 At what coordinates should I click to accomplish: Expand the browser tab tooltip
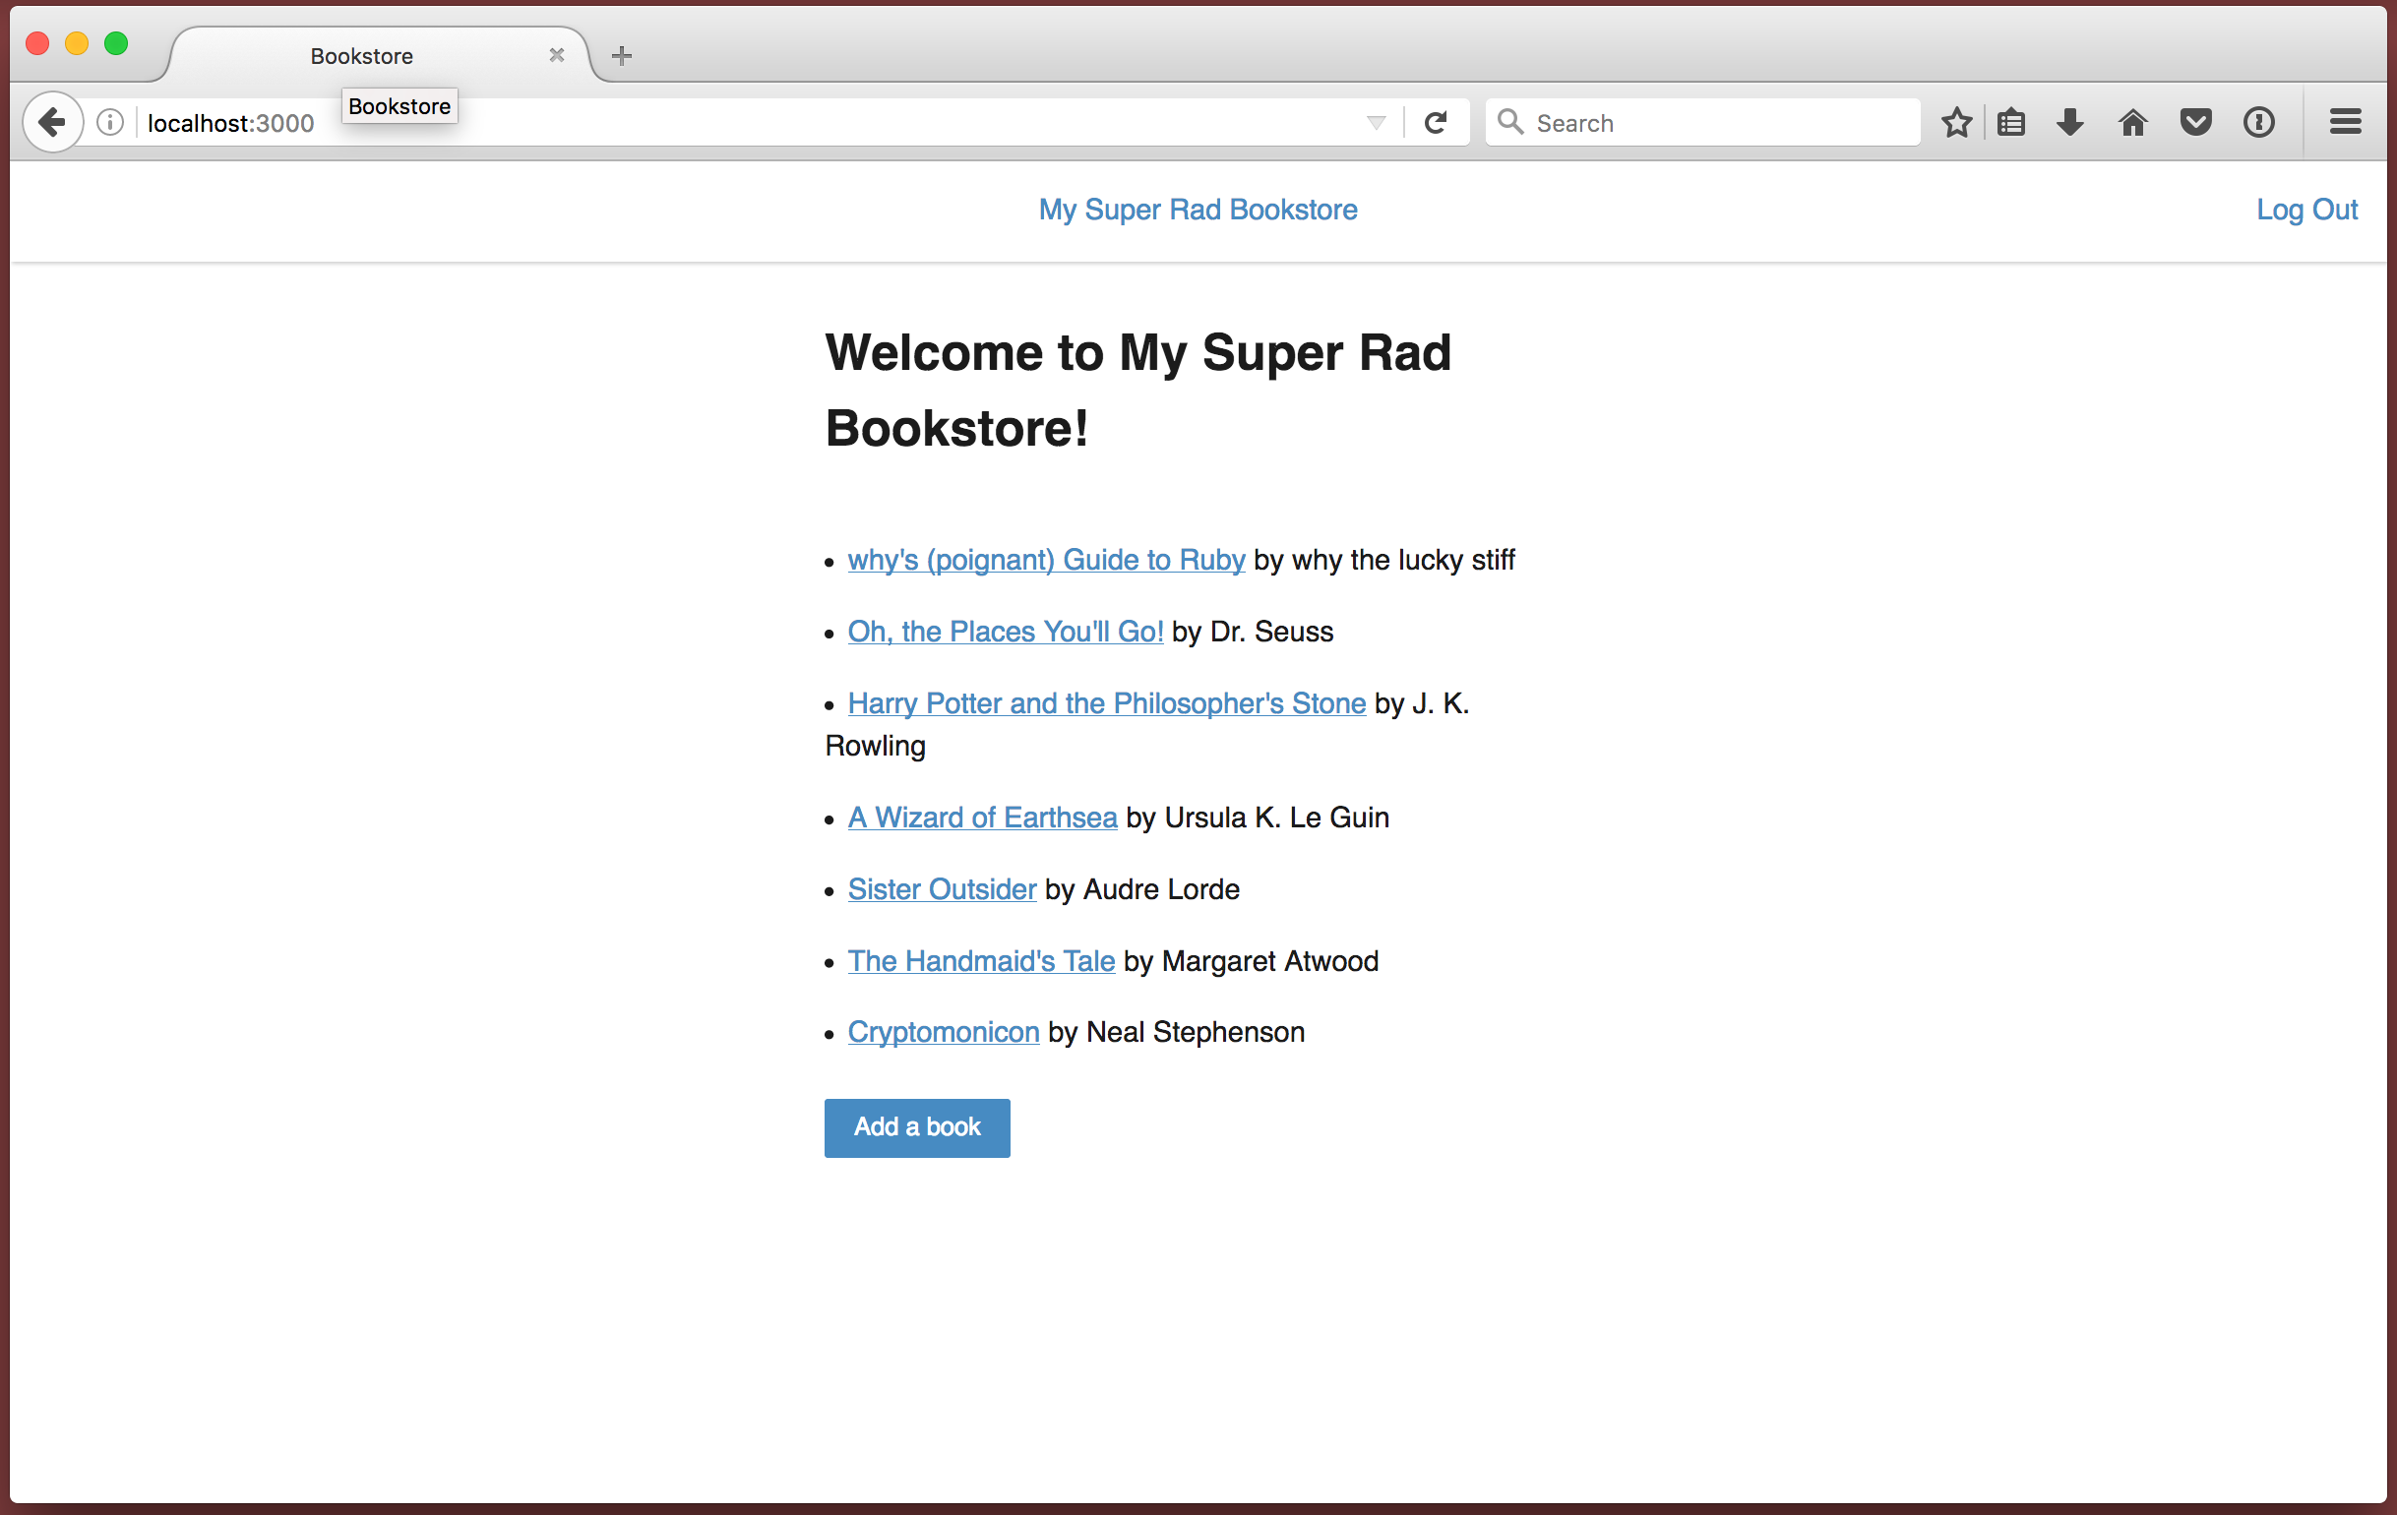pos(399,106)
